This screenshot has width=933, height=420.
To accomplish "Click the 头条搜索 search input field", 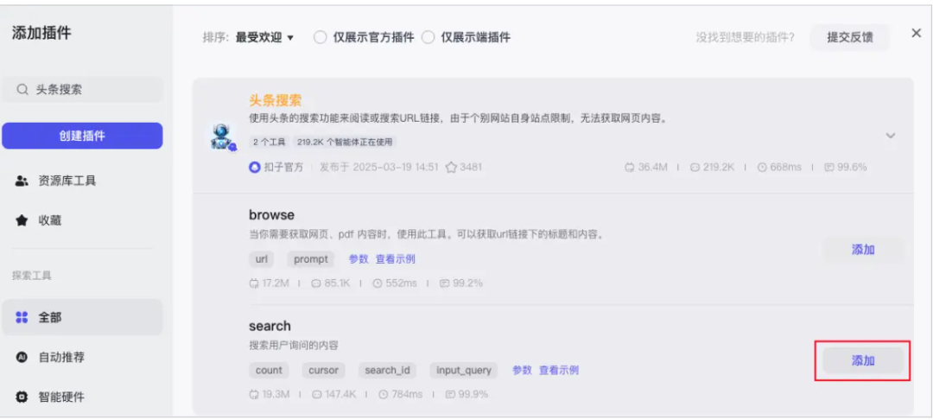I will point(82,90).
